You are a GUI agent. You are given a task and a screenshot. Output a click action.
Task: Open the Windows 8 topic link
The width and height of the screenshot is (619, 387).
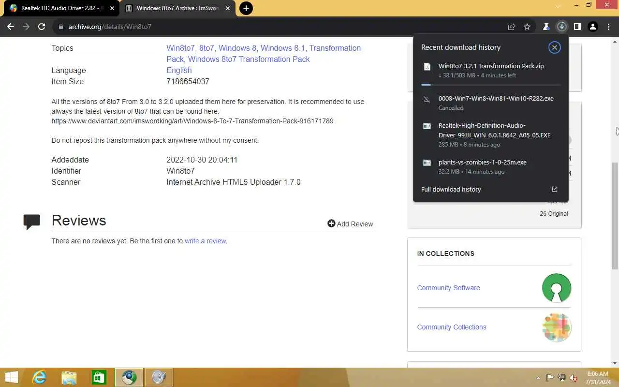pyautogui.click(x=237, y=48)
